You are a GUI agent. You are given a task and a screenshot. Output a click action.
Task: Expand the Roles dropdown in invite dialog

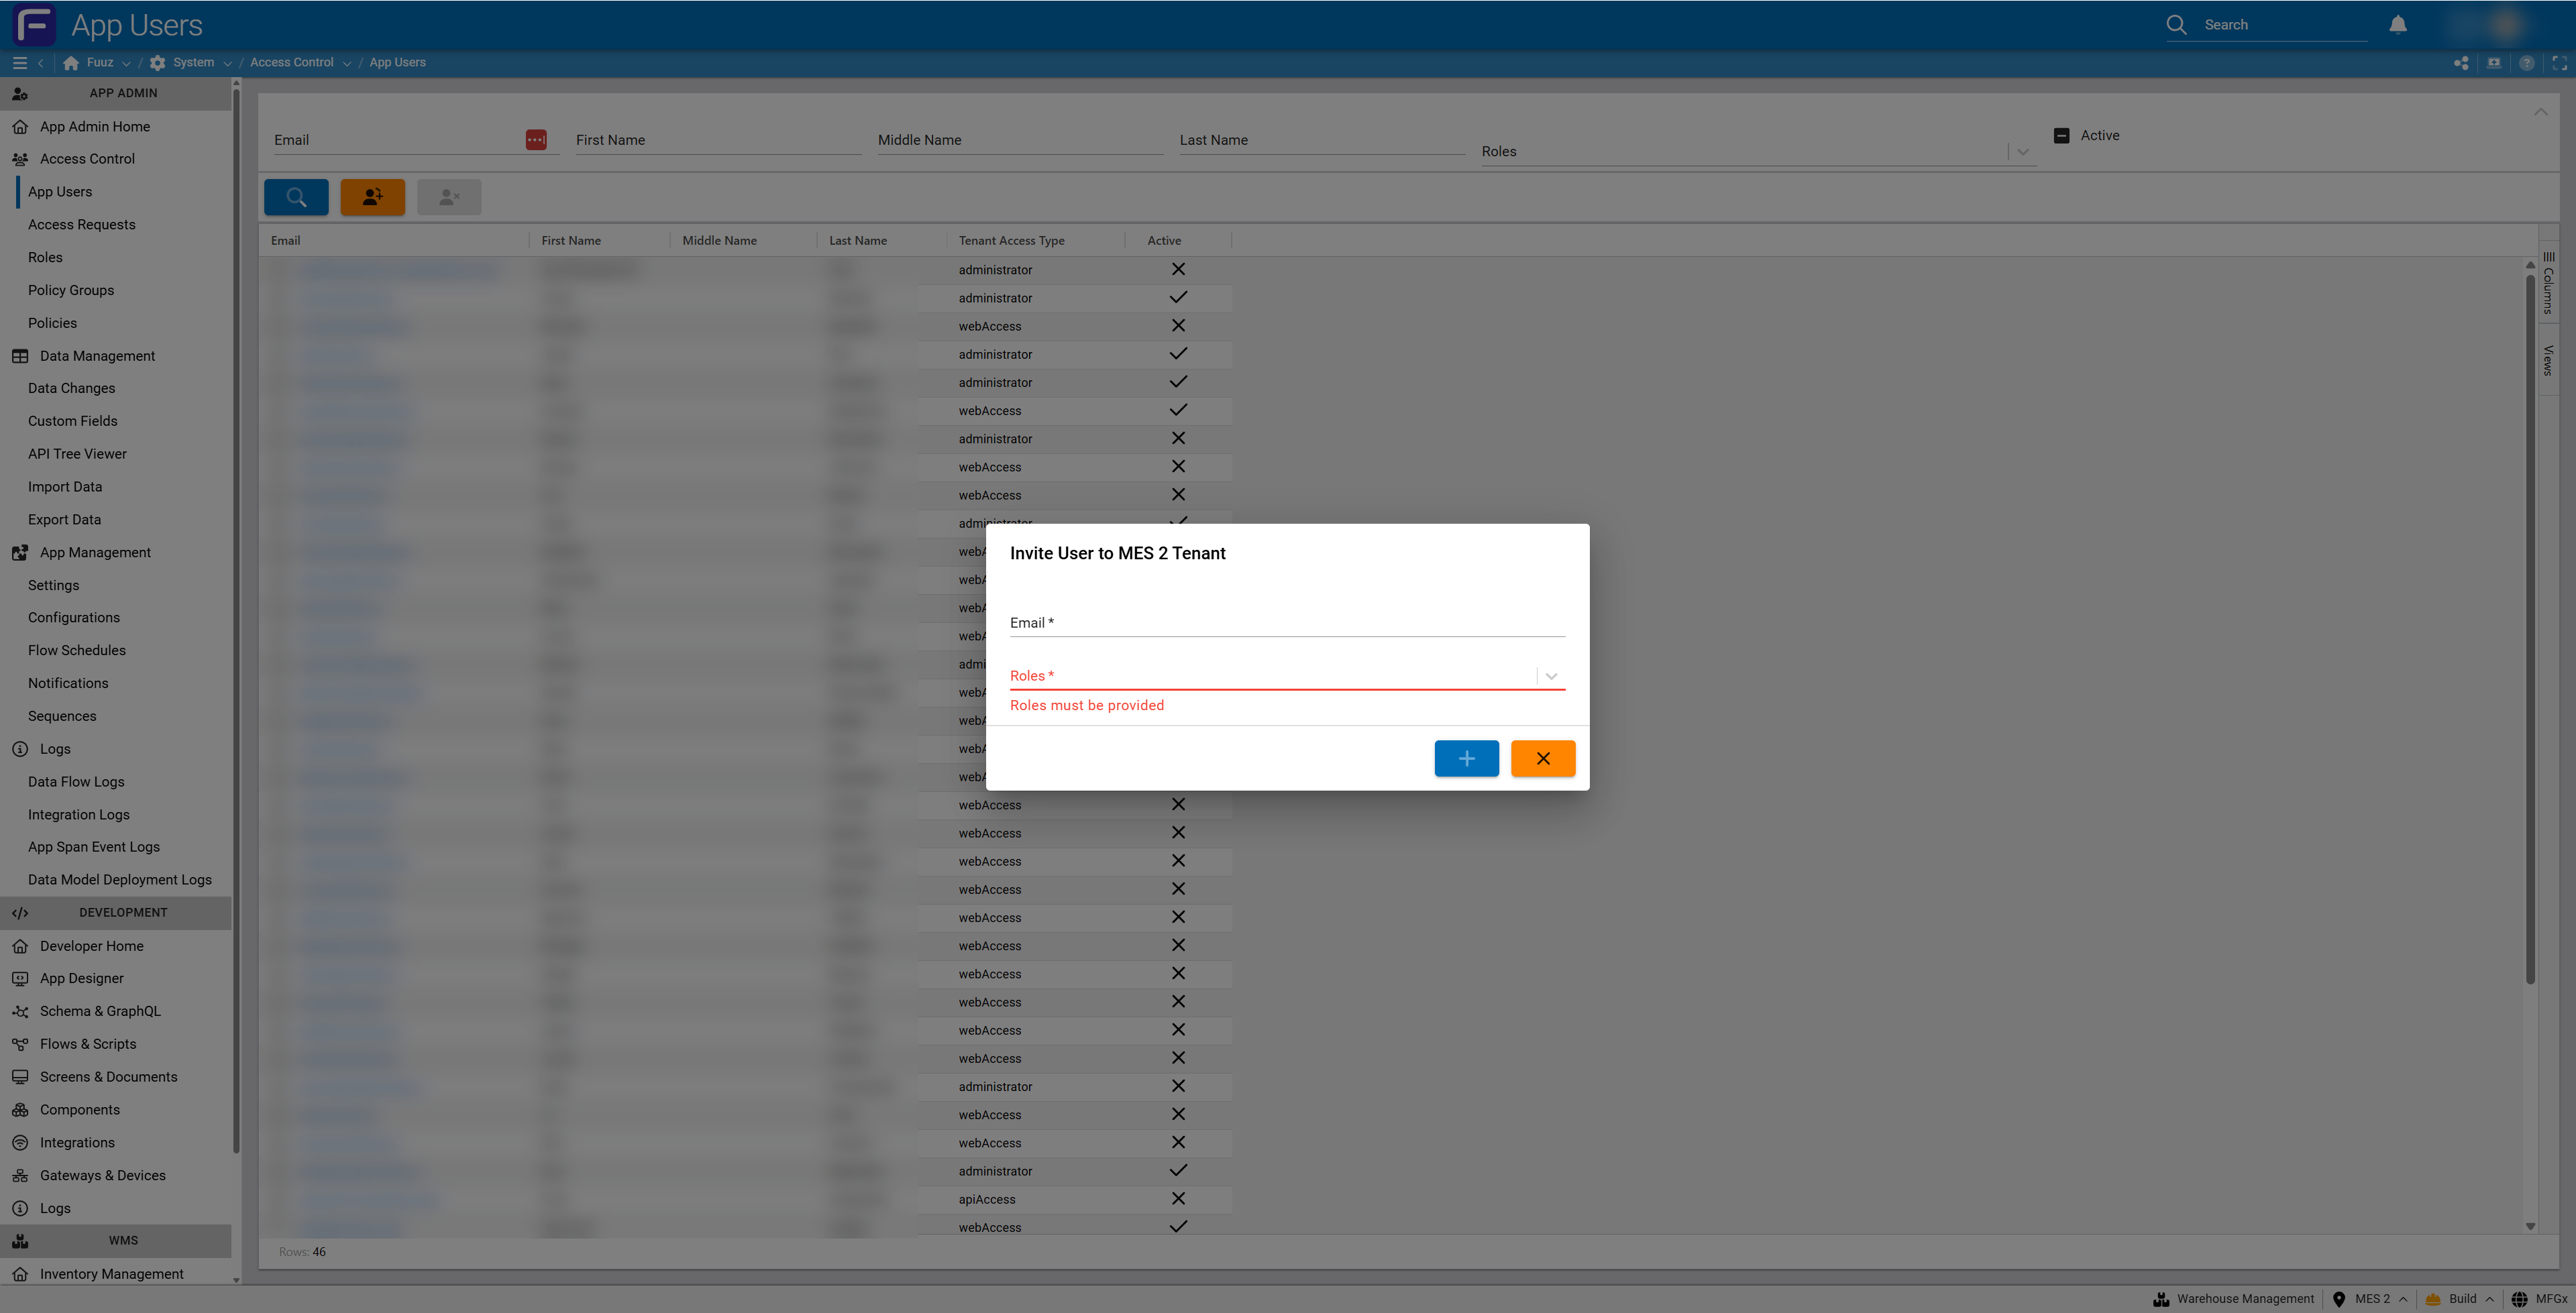click(x=1550, y=676)
